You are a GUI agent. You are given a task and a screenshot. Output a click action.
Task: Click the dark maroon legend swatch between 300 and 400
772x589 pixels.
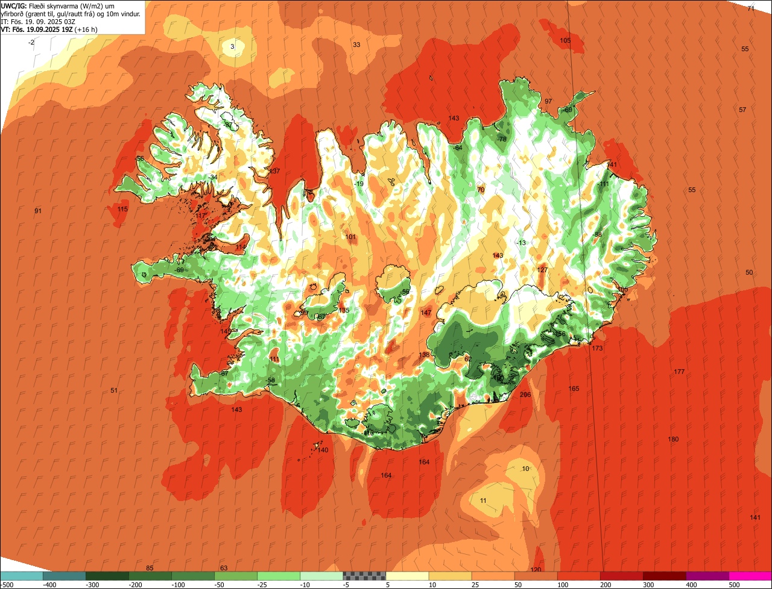[665, 576]
